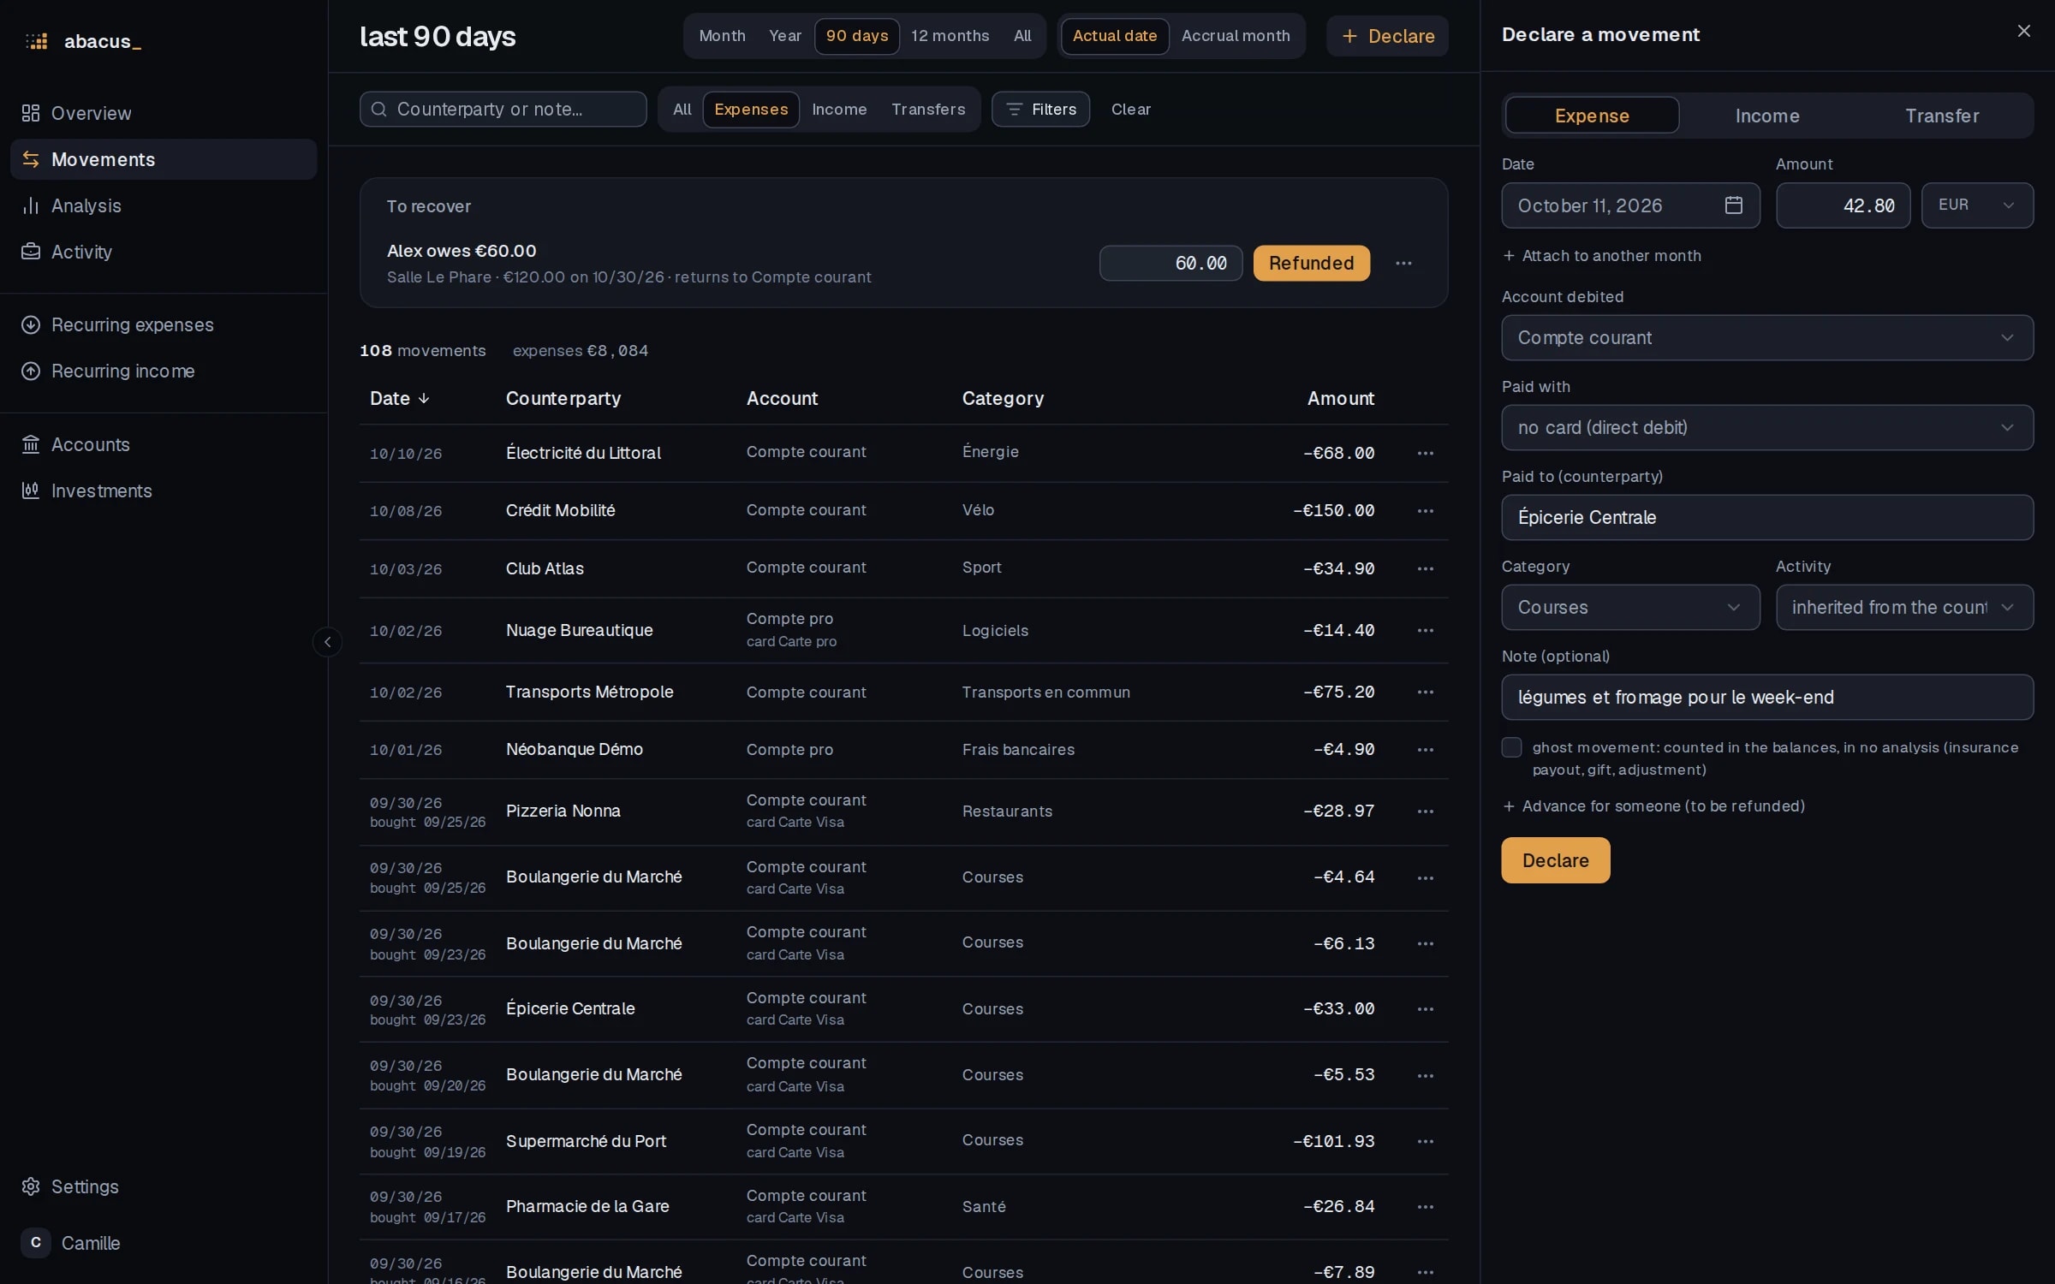Expand the Account debited dropdown
Viewport: 2055px width, 1284px height.
[x=1766, y=337]
